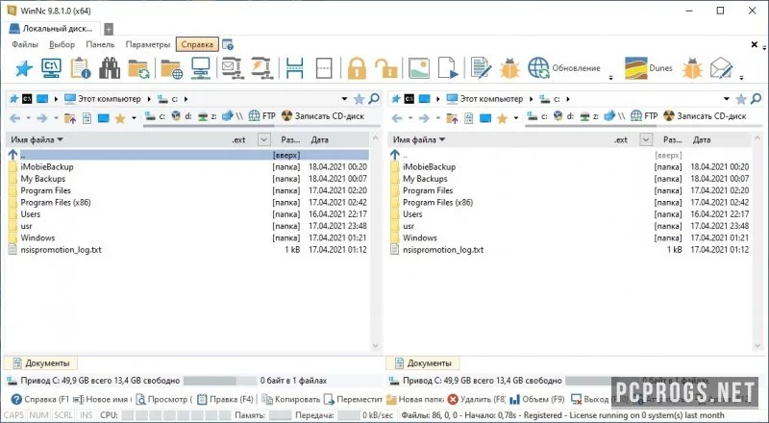This screenshot has width=769, height=423.
Task: Click Копировать bottom bar button
Action: pyautogui.click(x=291, y=399)
